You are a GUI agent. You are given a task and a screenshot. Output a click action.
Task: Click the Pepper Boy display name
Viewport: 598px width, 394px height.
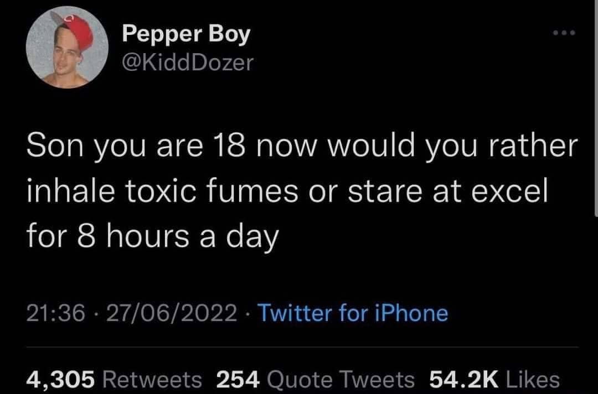pyautogui.click(x=186, y=34)
